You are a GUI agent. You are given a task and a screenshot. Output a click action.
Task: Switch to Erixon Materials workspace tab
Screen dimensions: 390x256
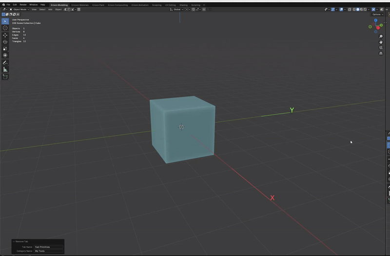click(x=80, y=5)
